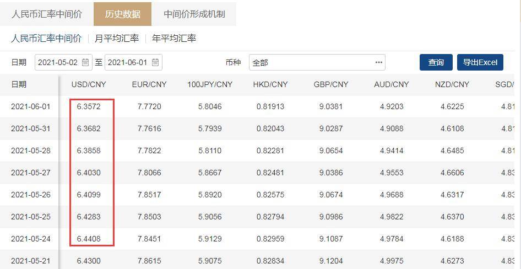Click the 币种 field showing 全部

tap(311, 62)
